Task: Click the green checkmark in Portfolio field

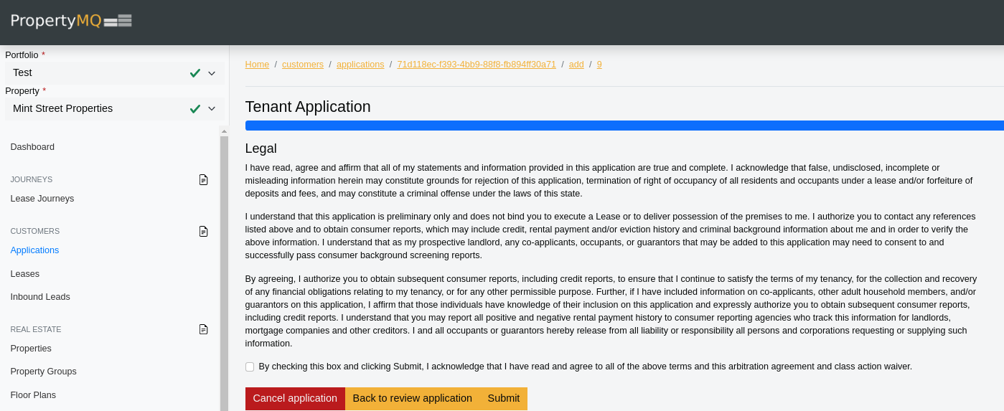Action: point(194,73)
